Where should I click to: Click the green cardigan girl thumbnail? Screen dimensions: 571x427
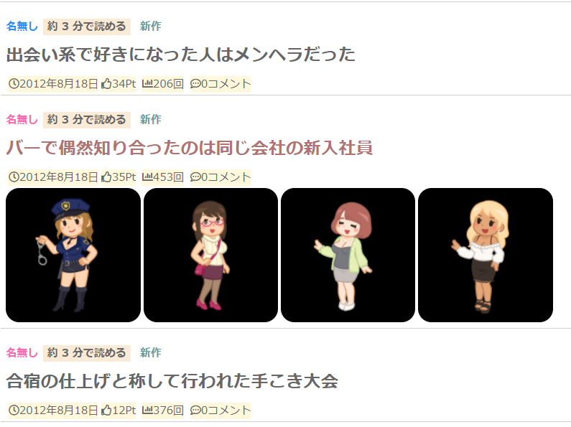(x=348, y=255)
